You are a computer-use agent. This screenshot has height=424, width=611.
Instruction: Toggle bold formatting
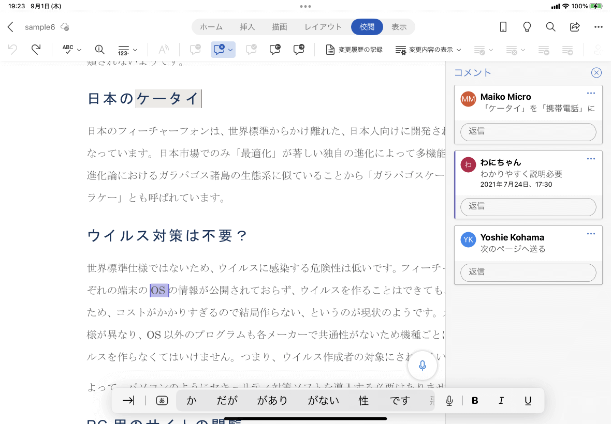coord(475,401)
